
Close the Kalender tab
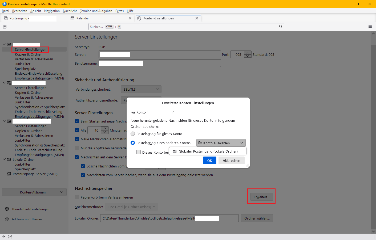(130, 18)
